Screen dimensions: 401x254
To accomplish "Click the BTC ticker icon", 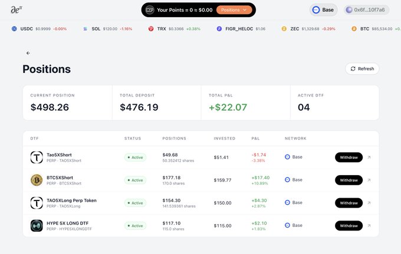I will 354,29.
